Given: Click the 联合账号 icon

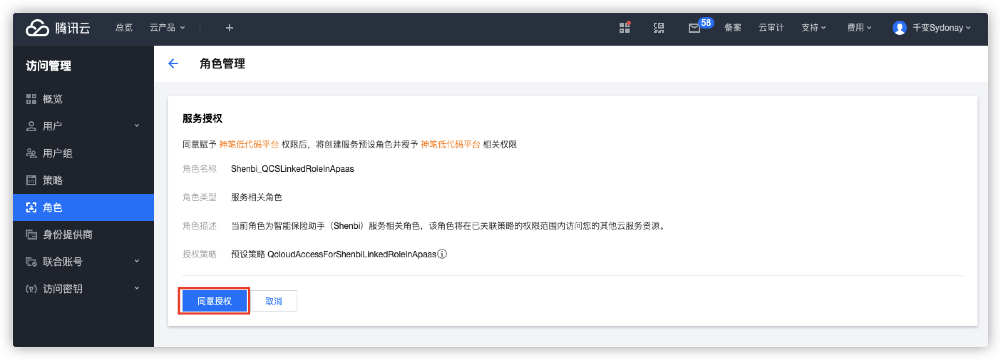Looking at the screenshot, I should (31, 262).
